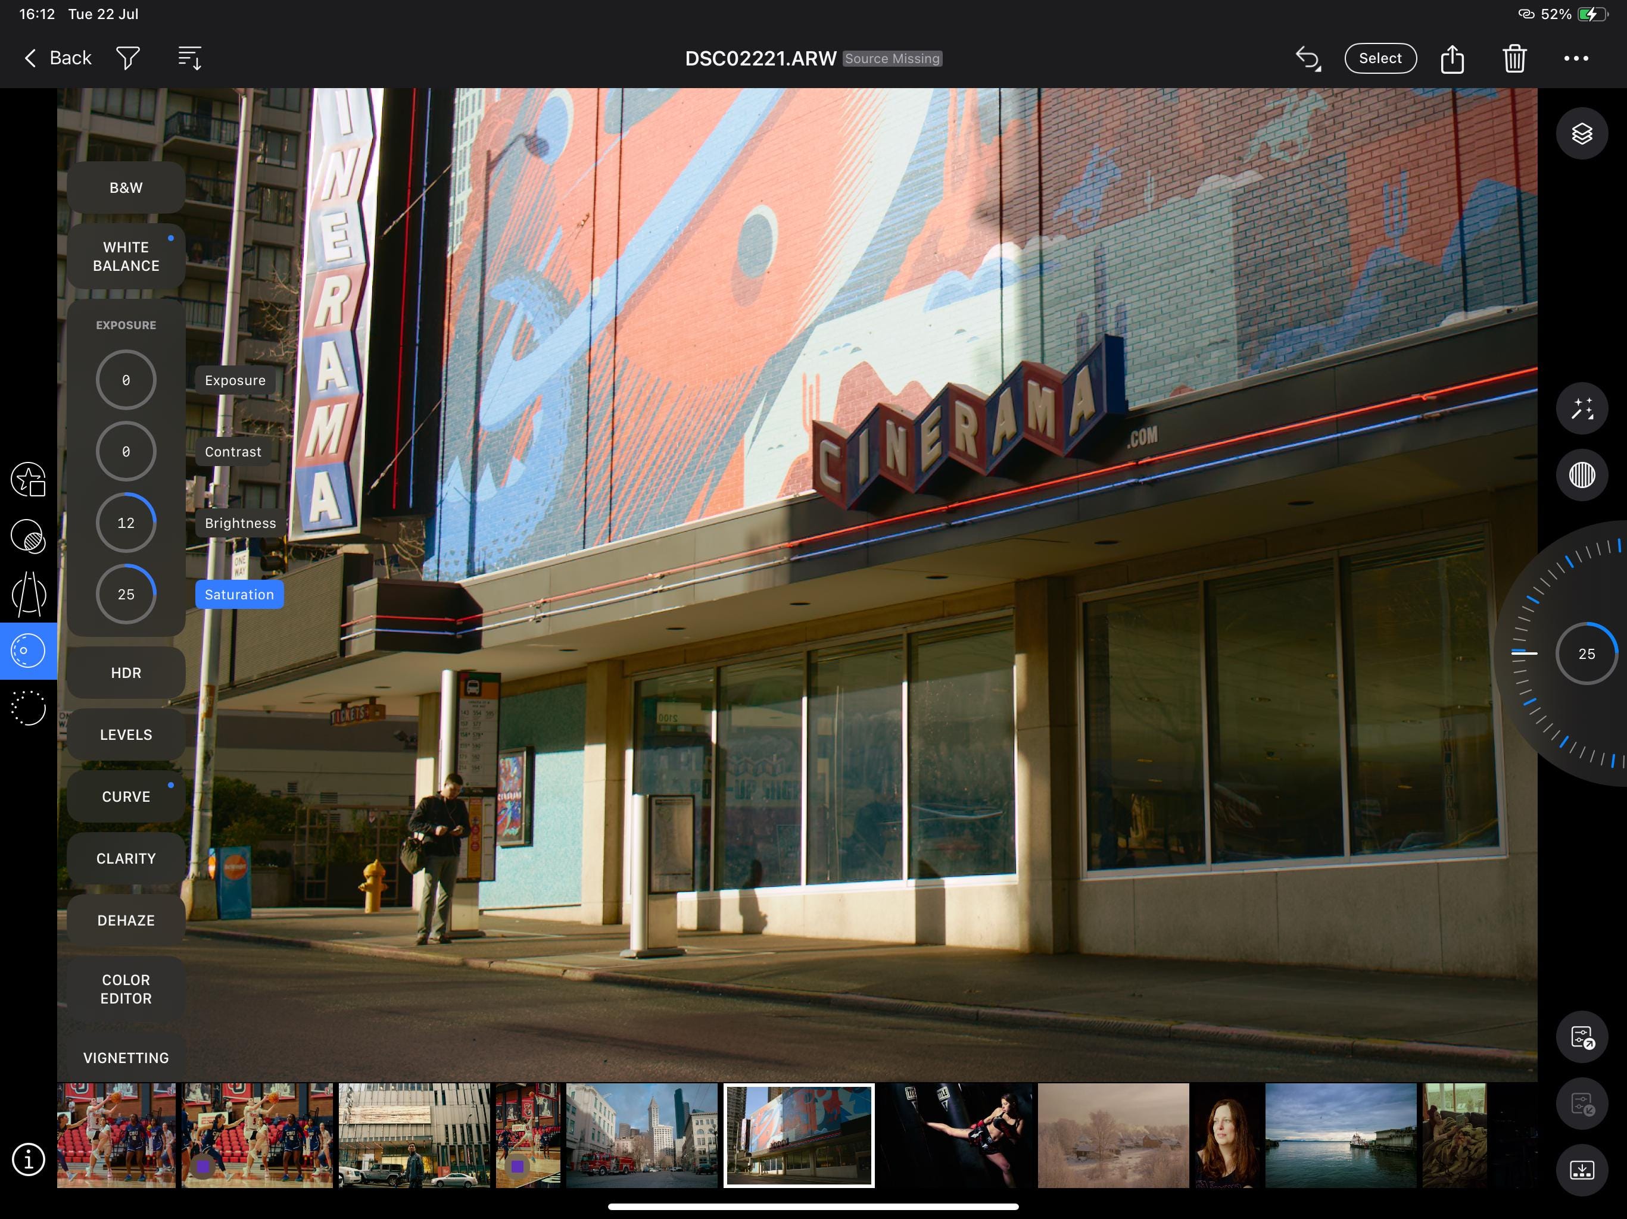Go back with the Back button

pyautogui.click(x=57, y=58)
